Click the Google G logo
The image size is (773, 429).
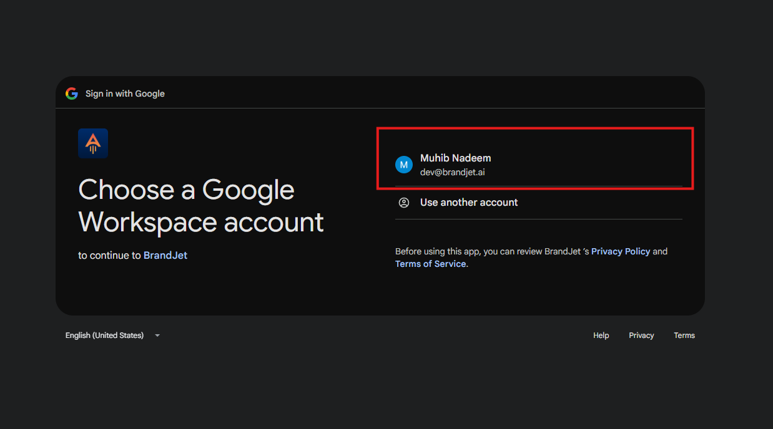coord(72,94)
